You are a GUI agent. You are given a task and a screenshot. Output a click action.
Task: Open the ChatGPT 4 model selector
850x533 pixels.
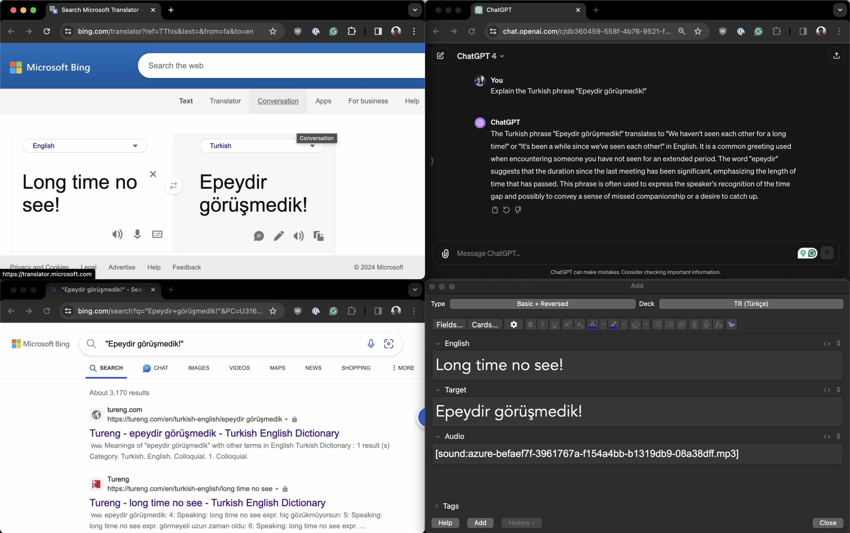click(480, 56)
